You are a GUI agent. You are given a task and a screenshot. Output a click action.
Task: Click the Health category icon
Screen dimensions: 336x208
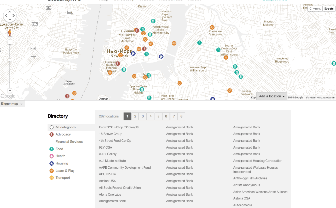[x=52, y=156]
